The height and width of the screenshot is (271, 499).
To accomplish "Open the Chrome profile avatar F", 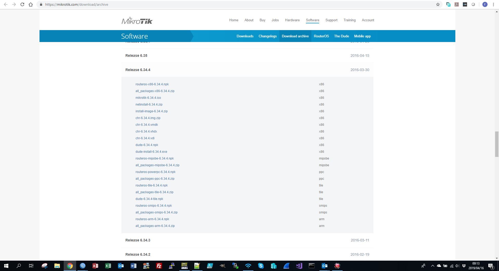I will click(485, 4).
